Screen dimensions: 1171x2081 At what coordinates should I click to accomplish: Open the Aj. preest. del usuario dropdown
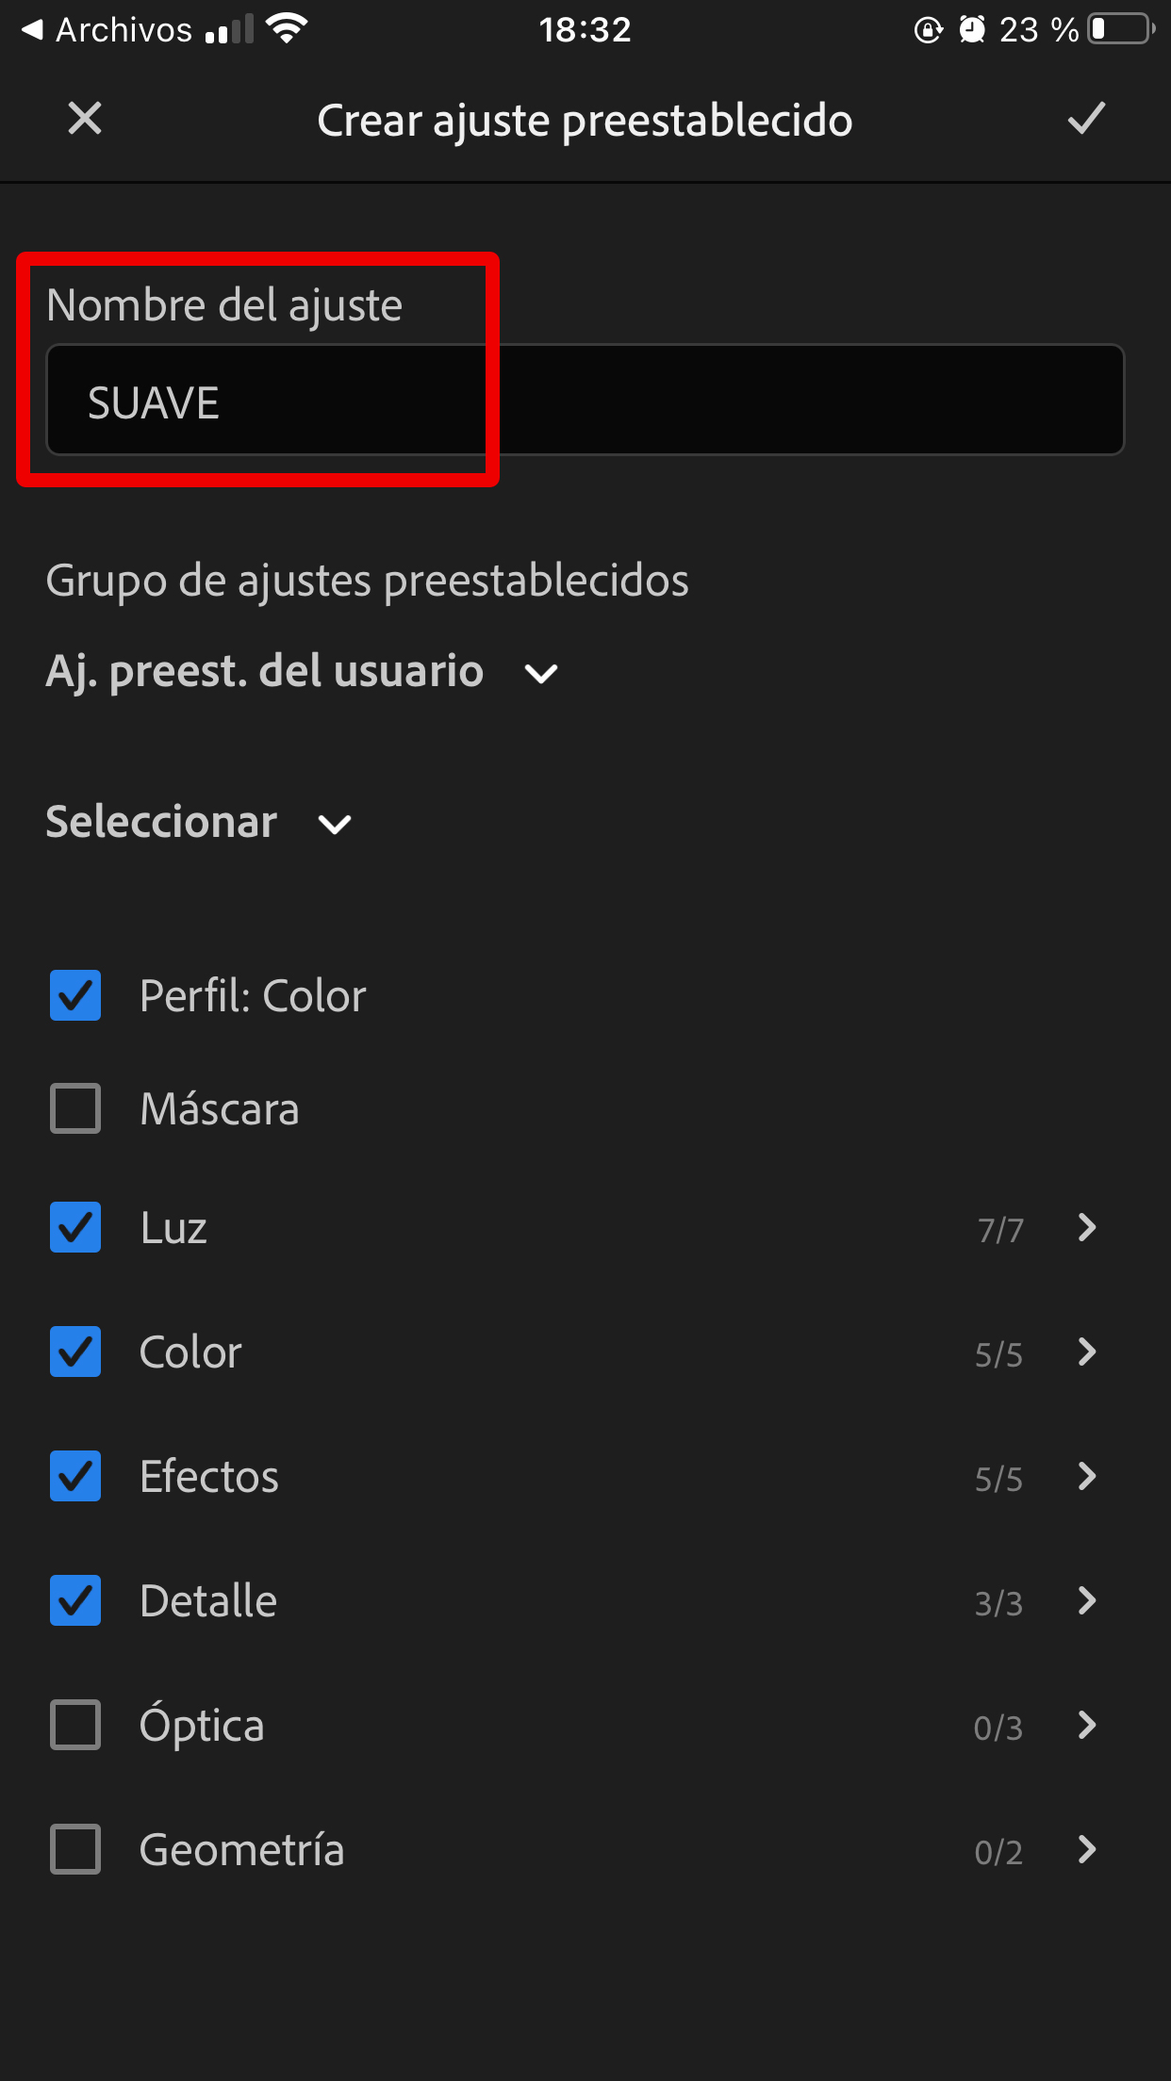coord(302,671)
